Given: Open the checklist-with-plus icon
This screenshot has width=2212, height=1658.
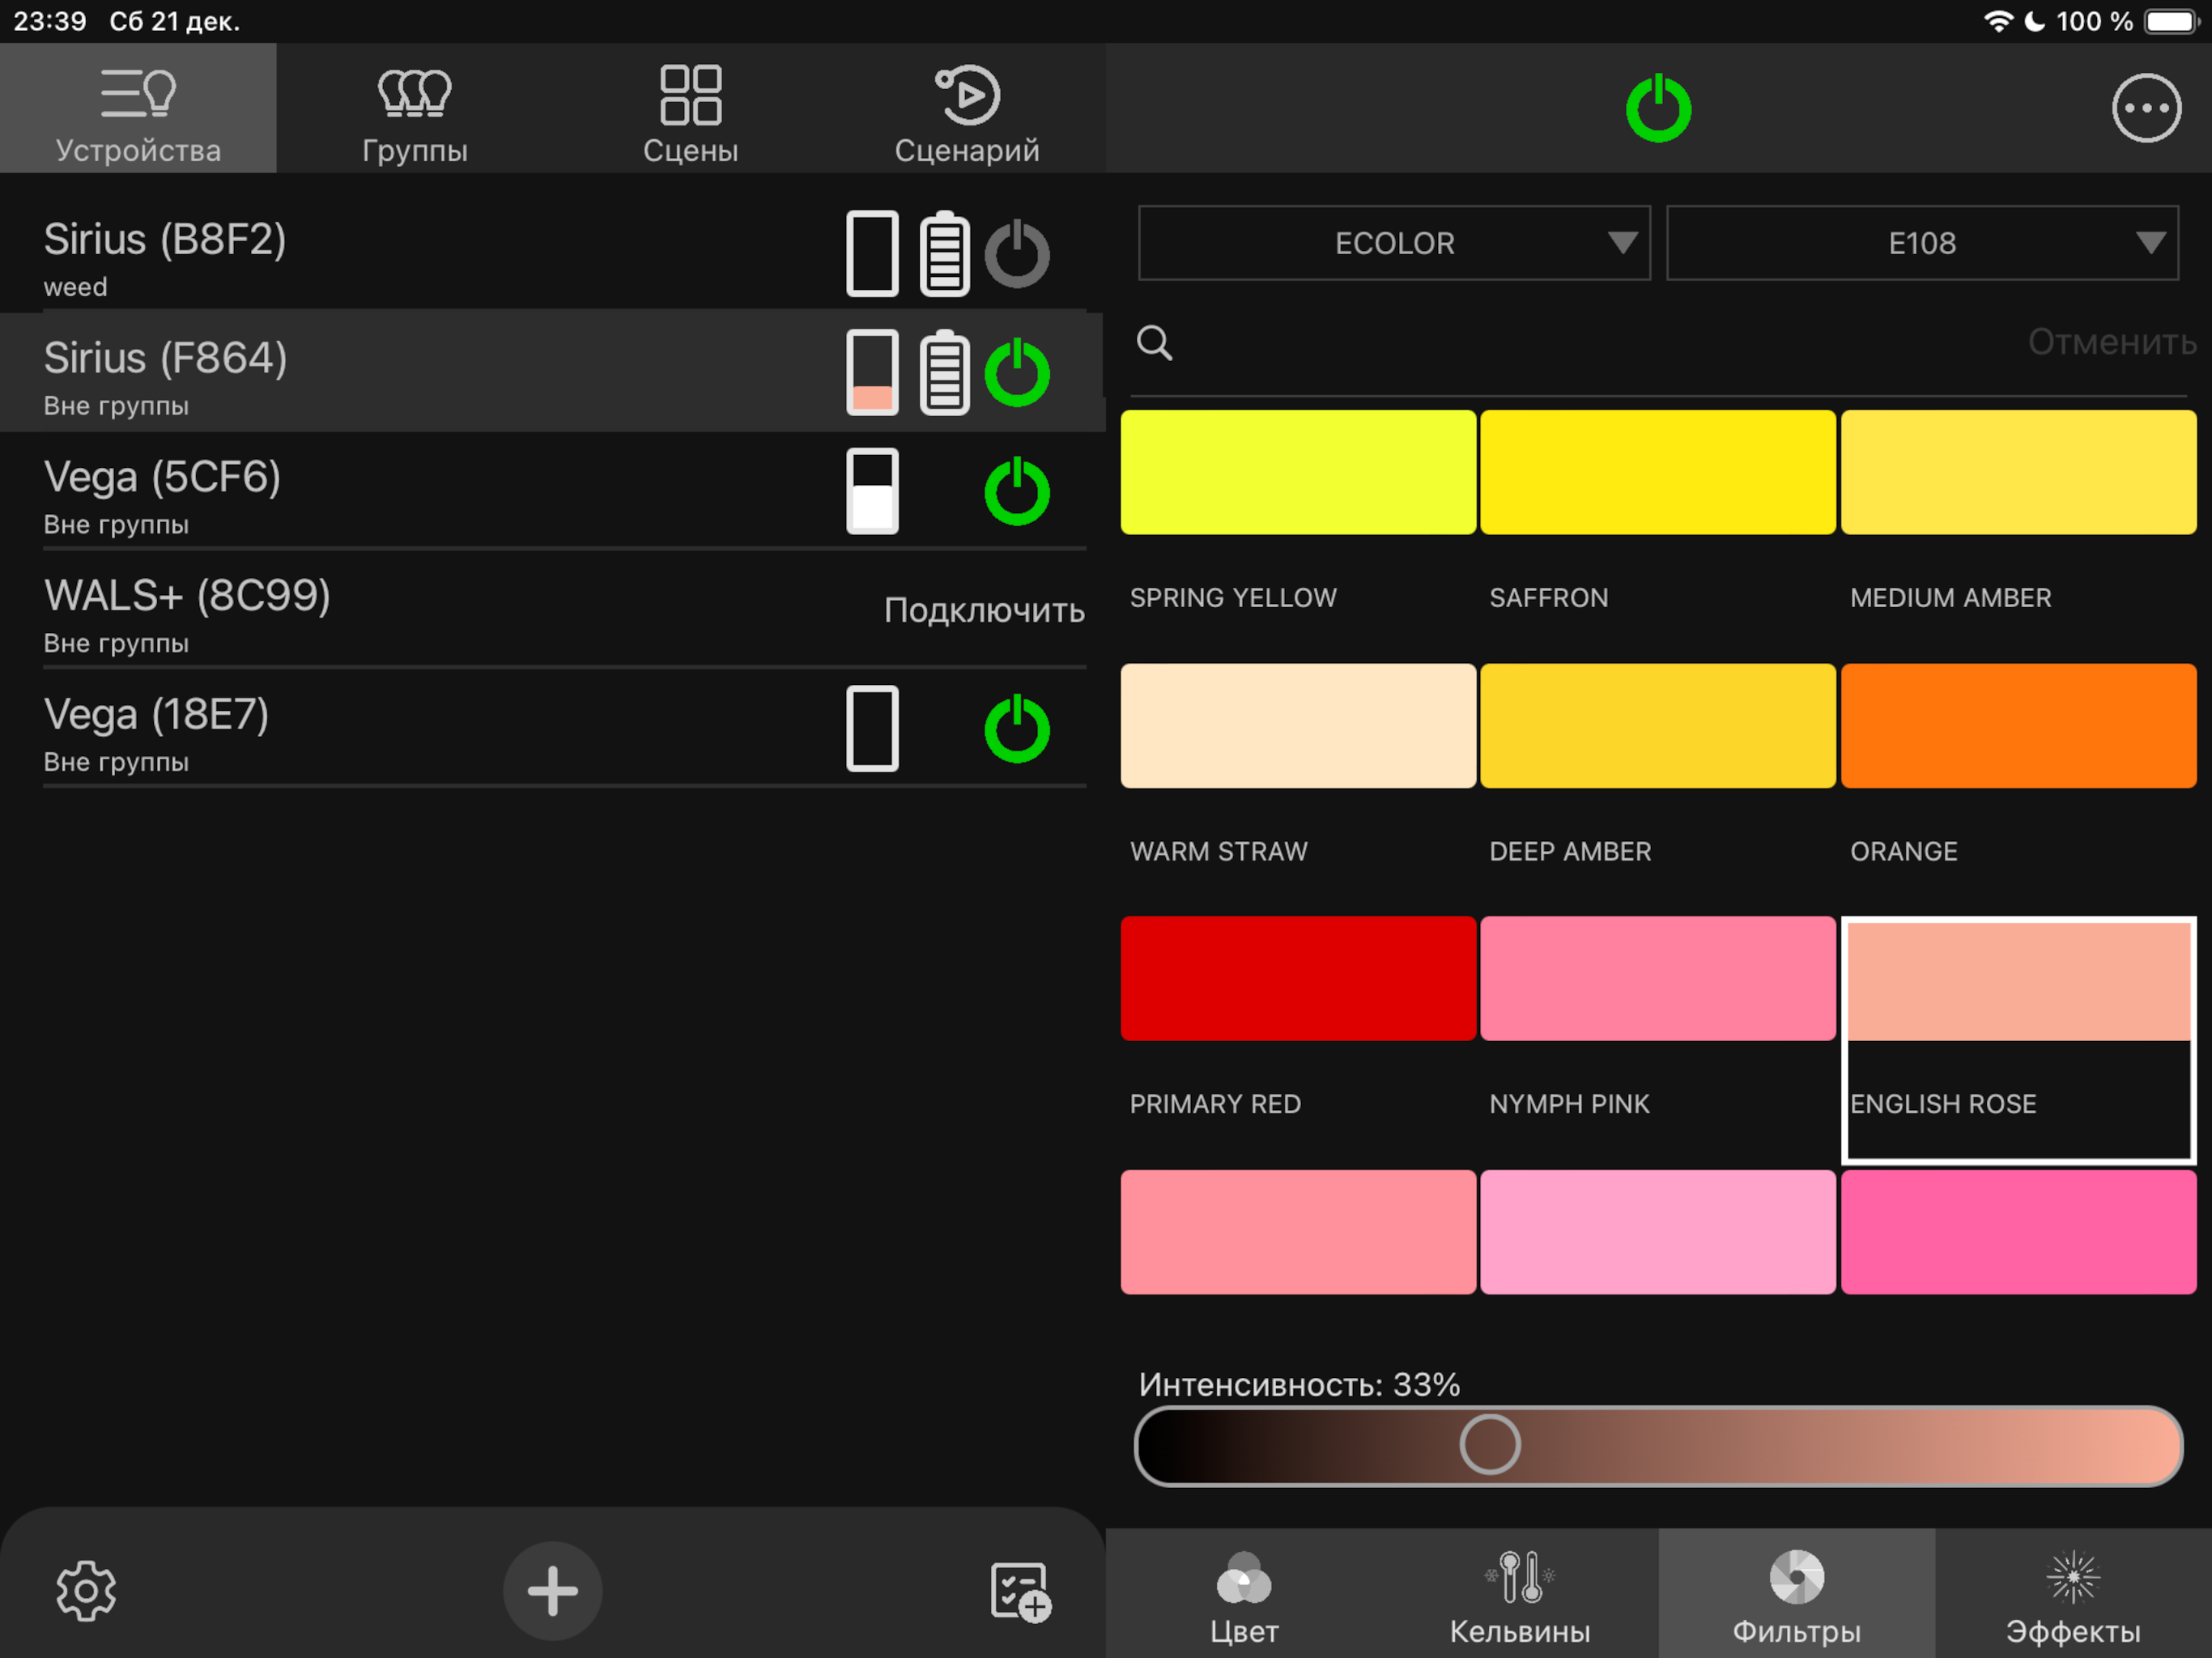Looking at the screenshot, I should click(x=1020, y=1591).
